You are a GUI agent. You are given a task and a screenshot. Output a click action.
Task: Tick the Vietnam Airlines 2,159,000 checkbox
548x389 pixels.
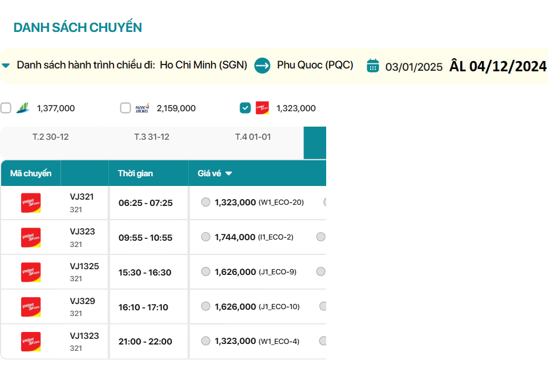click(125, 108)
